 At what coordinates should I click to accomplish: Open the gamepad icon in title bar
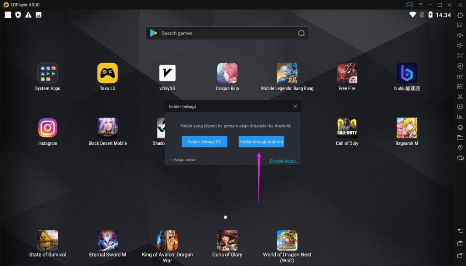pos(409,5)
